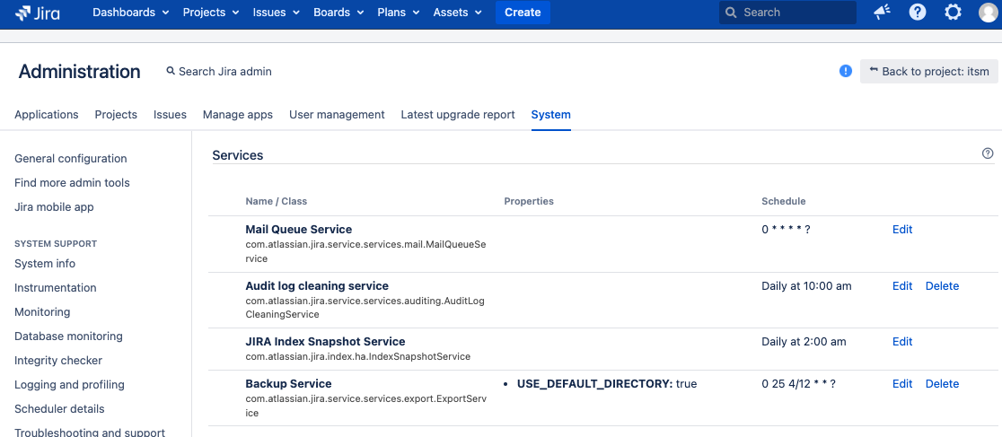
Task: Click the blue info alert icon
Action: click(846, 71)
